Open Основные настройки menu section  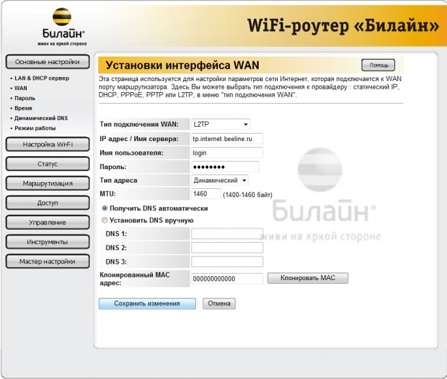47,62
